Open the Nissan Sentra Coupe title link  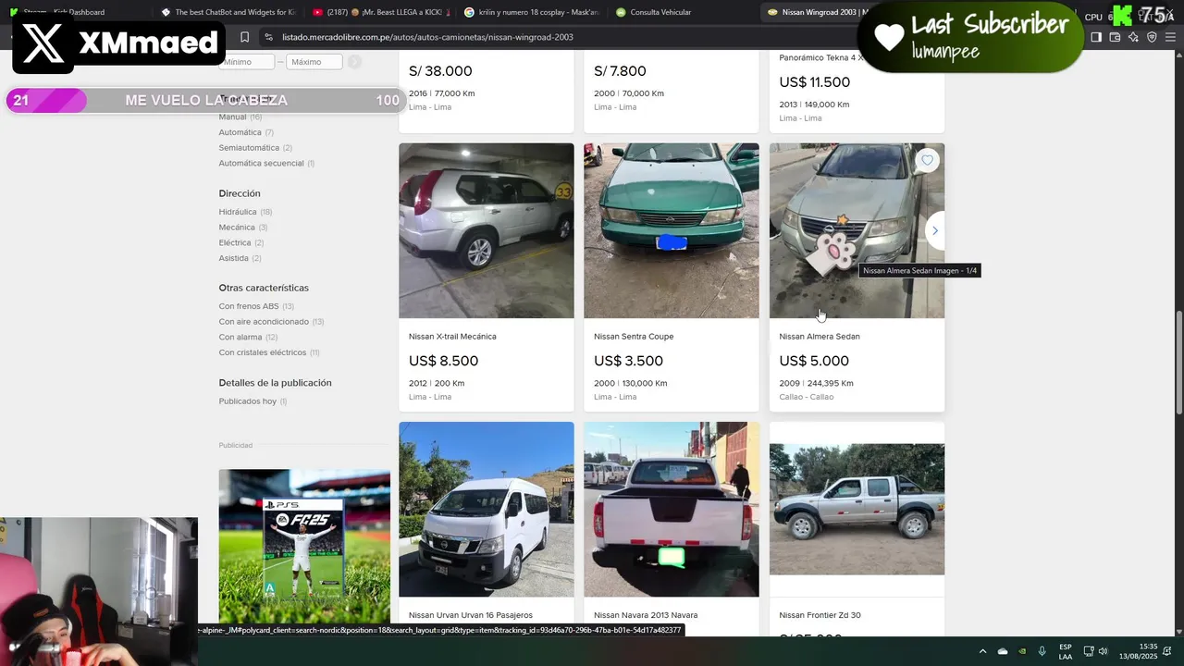pos(634,337)
